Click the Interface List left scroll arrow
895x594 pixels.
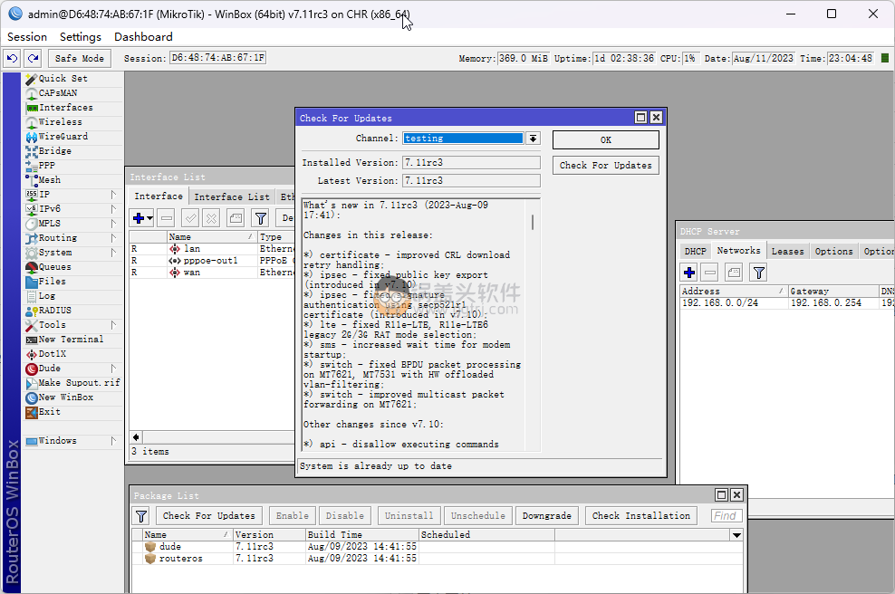pyautogui.click(x=136, y=437)
